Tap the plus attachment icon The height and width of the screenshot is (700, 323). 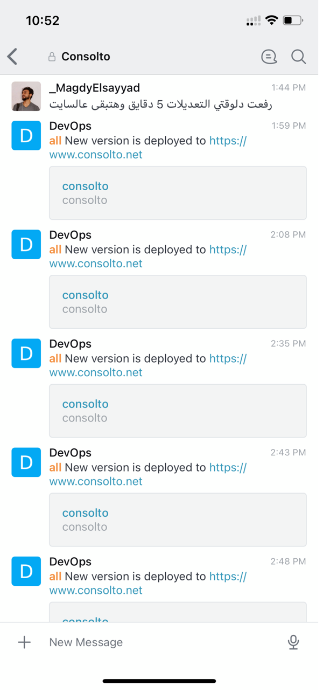[24, 642]
